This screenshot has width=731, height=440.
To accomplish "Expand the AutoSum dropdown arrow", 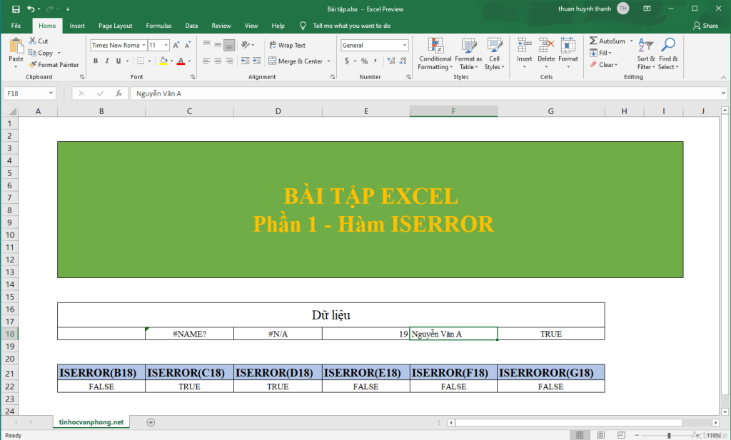I will (x=632, y=41).
